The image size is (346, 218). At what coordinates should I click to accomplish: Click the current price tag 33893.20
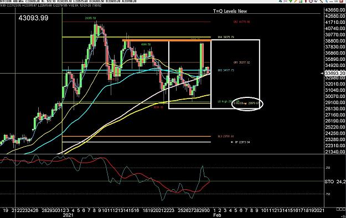pos(335,73)
